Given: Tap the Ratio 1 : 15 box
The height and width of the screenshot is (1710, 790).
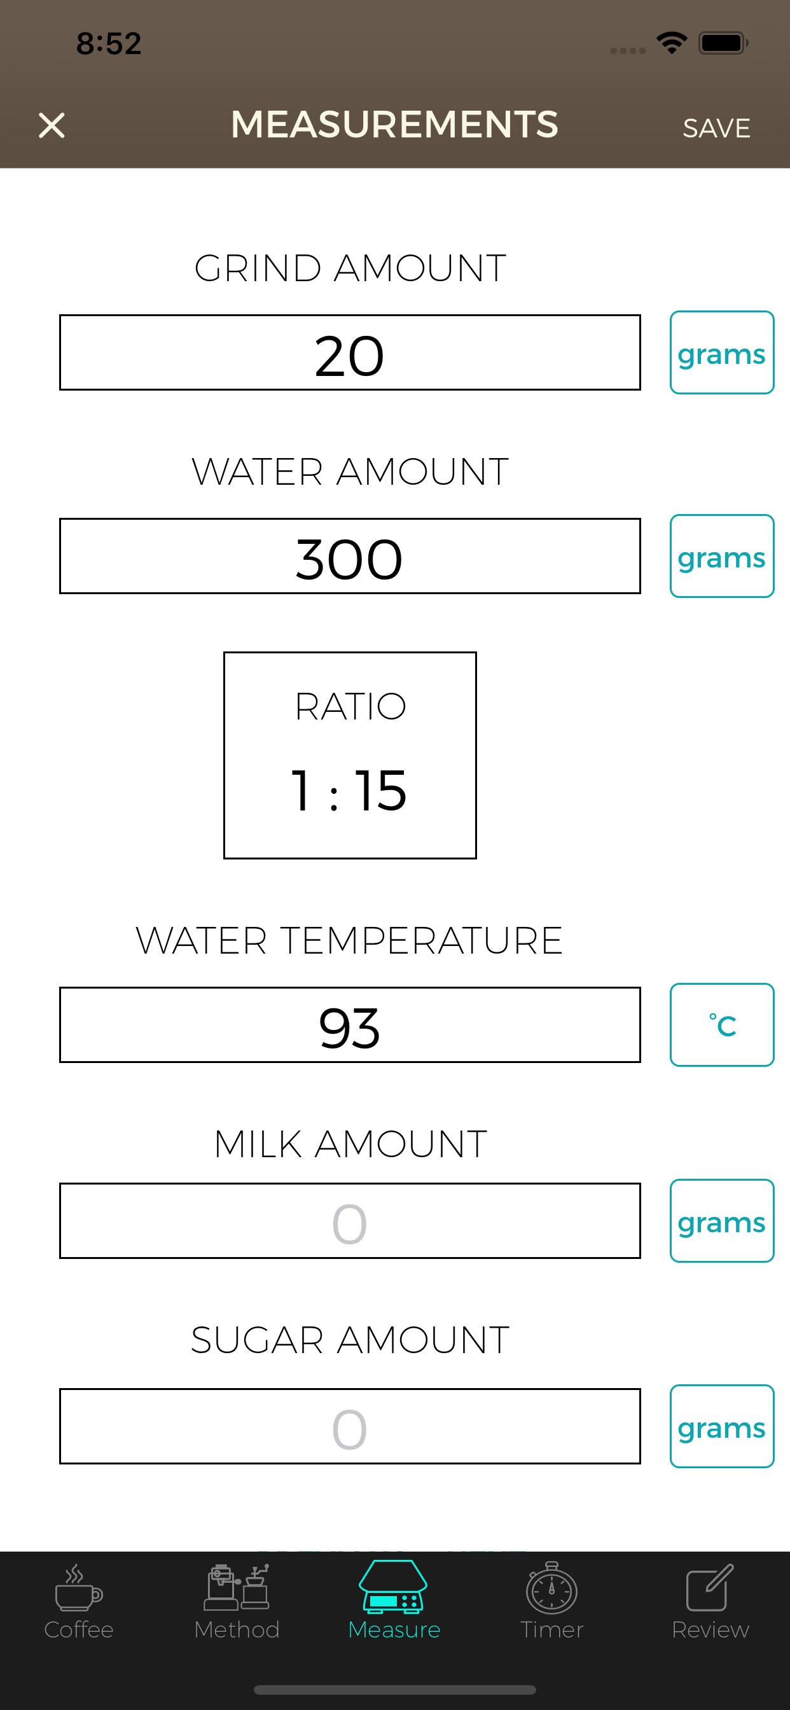Looking at the screenshot, I should tap(350, 755).
